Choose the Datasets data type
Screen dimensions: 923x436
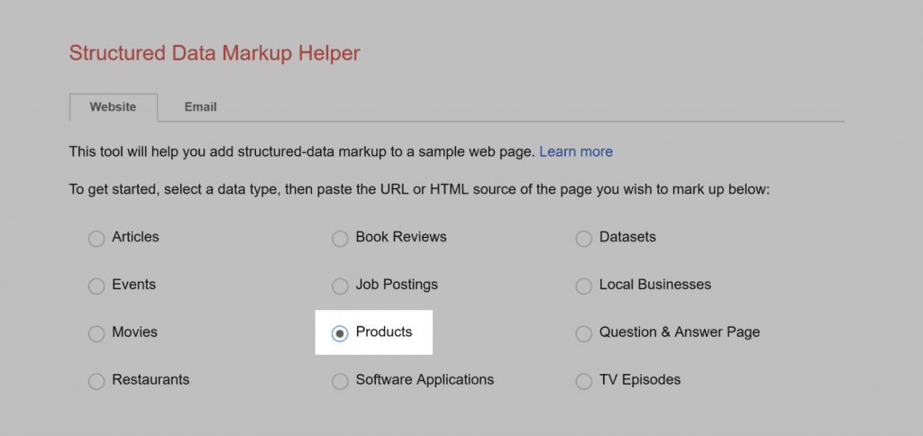[583, 239]
